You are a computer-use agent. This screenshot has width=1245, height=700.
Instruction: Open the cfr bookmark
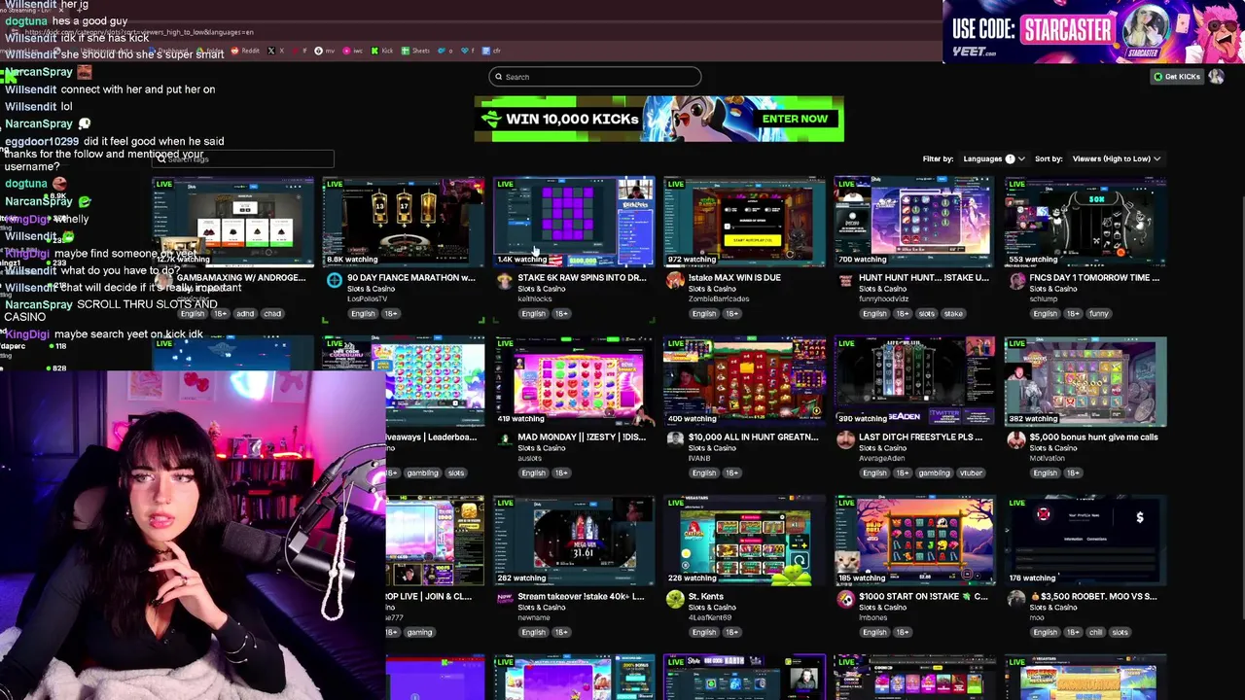point(493,51)
